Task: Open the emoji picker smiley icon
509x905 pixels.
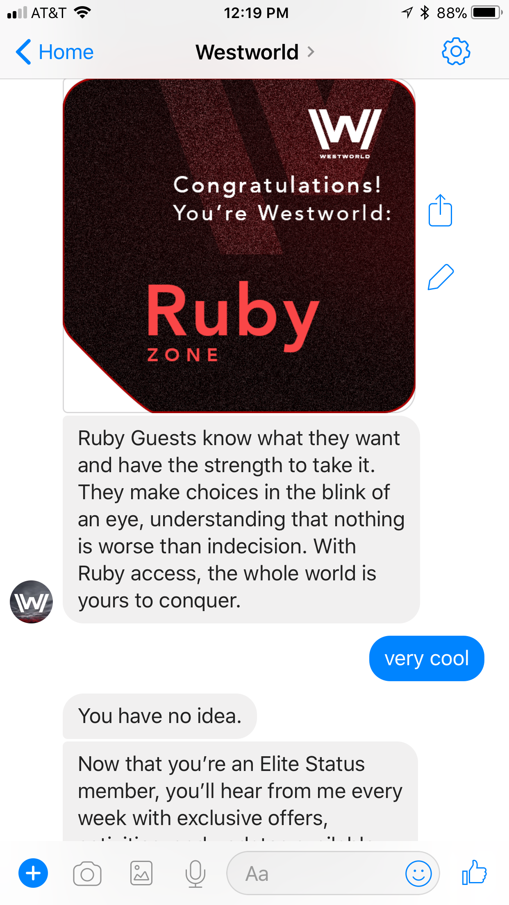Action: click(x=418, y=873)
